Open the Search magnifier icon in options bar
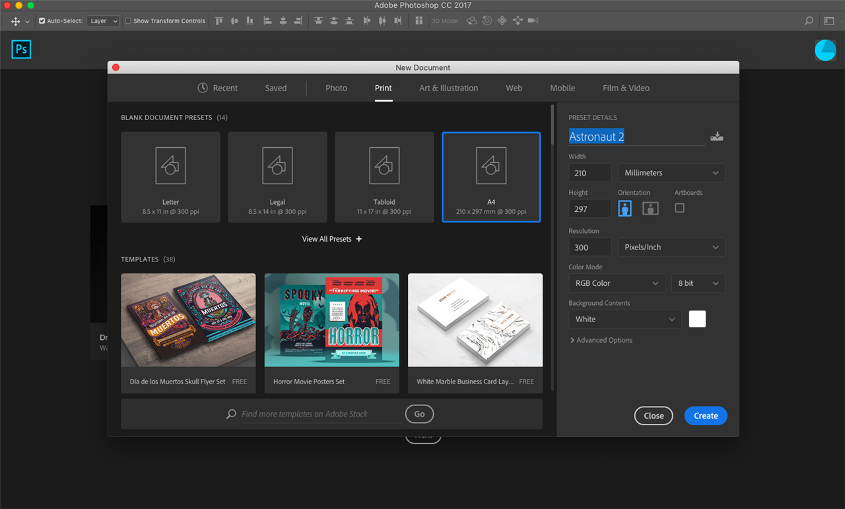 click(809, 21)
